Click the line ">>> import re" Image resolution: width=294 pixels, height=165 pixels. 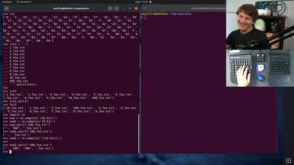pos(14,115)
